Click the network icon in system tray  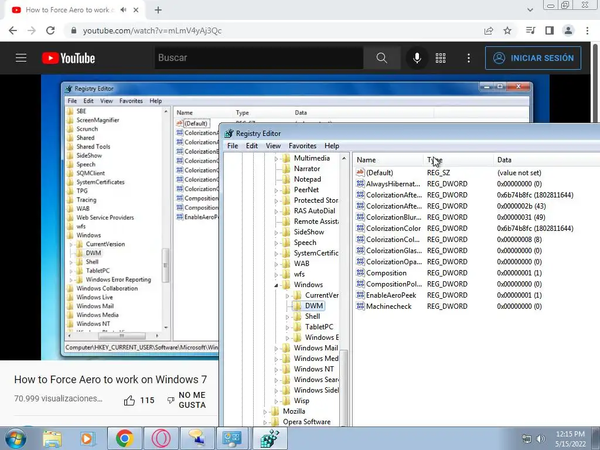527,439
